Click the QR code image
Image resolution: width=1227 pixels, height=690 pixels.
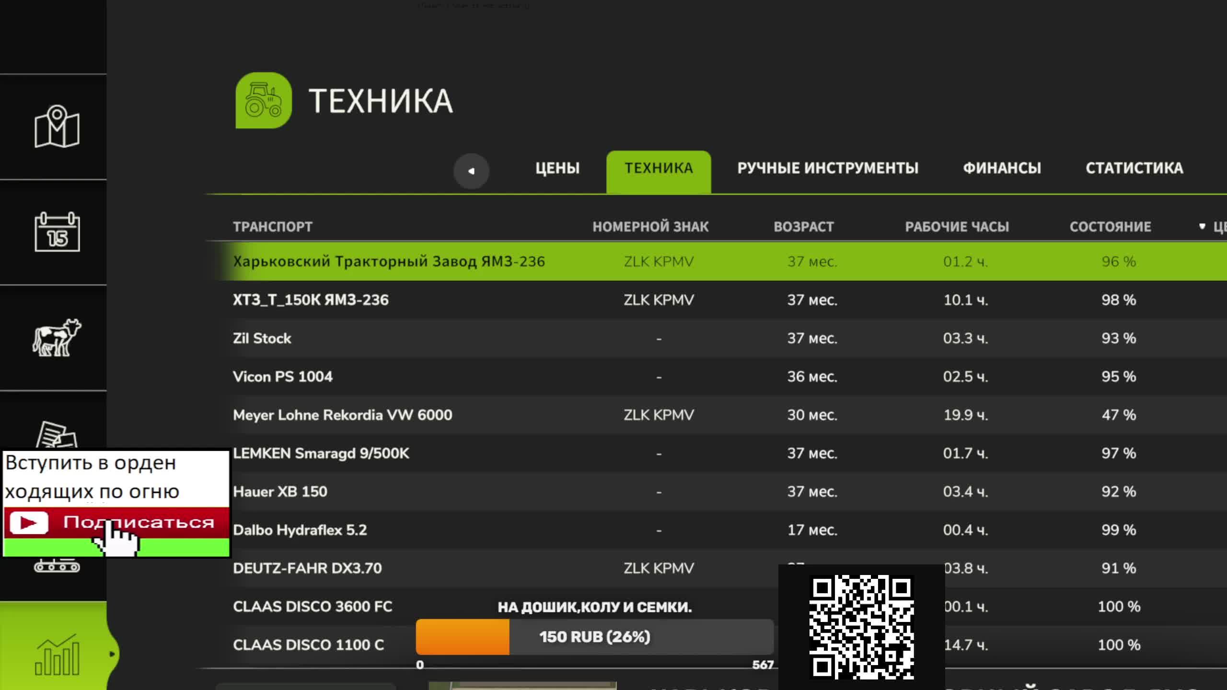pos(861,627)
